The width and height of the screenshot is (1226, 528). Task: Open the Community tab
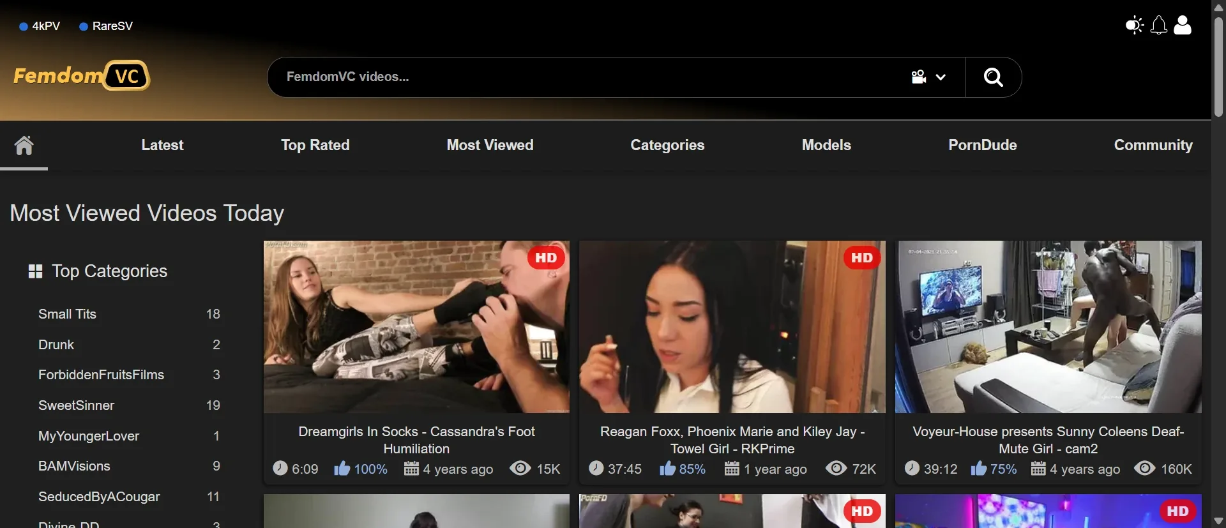(x=1153, y=146)
